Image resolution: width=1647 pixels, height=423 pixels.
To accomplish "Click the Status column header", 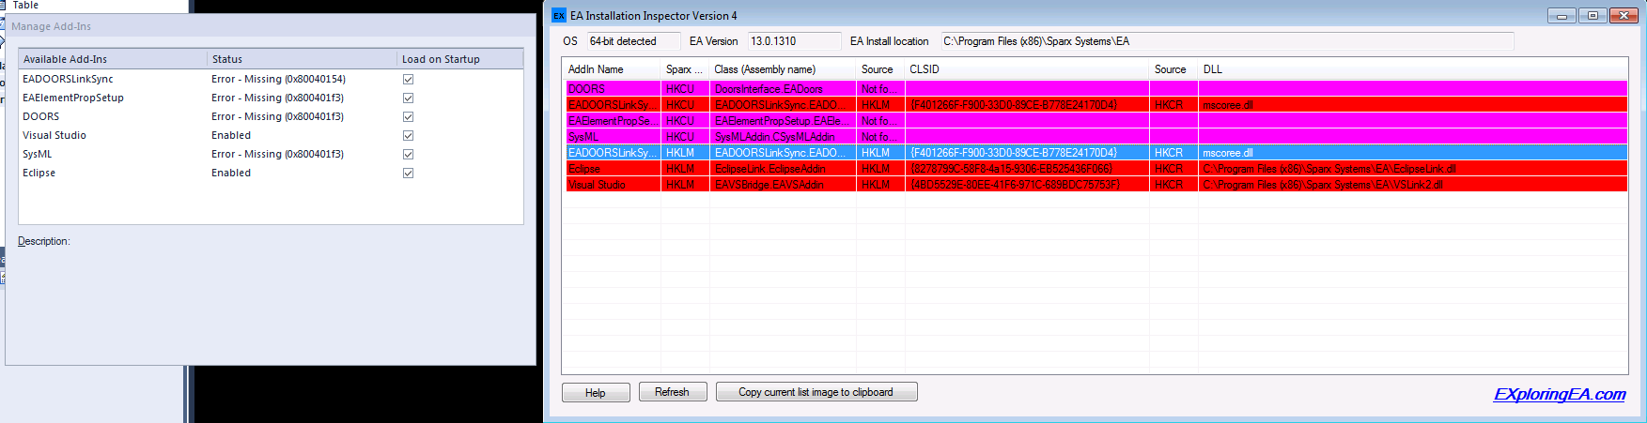I will [303, 59].
